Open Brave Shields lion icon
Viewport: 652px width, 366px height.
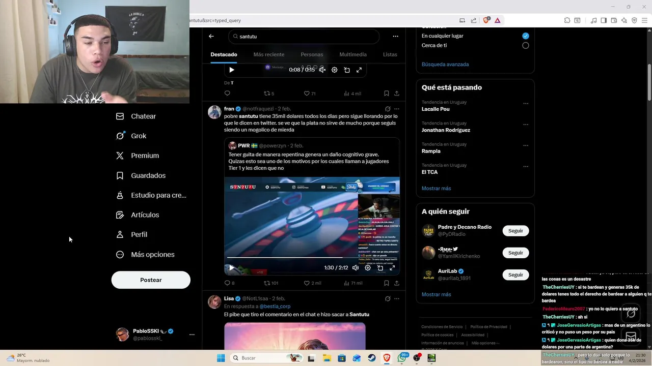pos(486,20)
